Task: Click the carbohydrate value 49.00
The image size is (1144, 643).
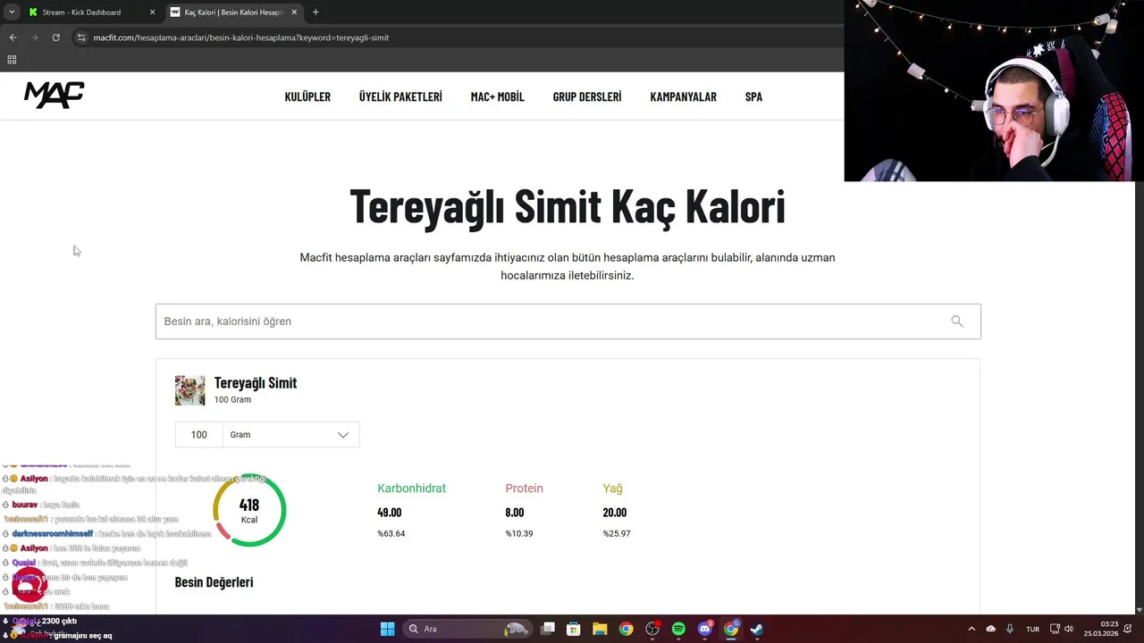Action: click(x=390, y=513)
